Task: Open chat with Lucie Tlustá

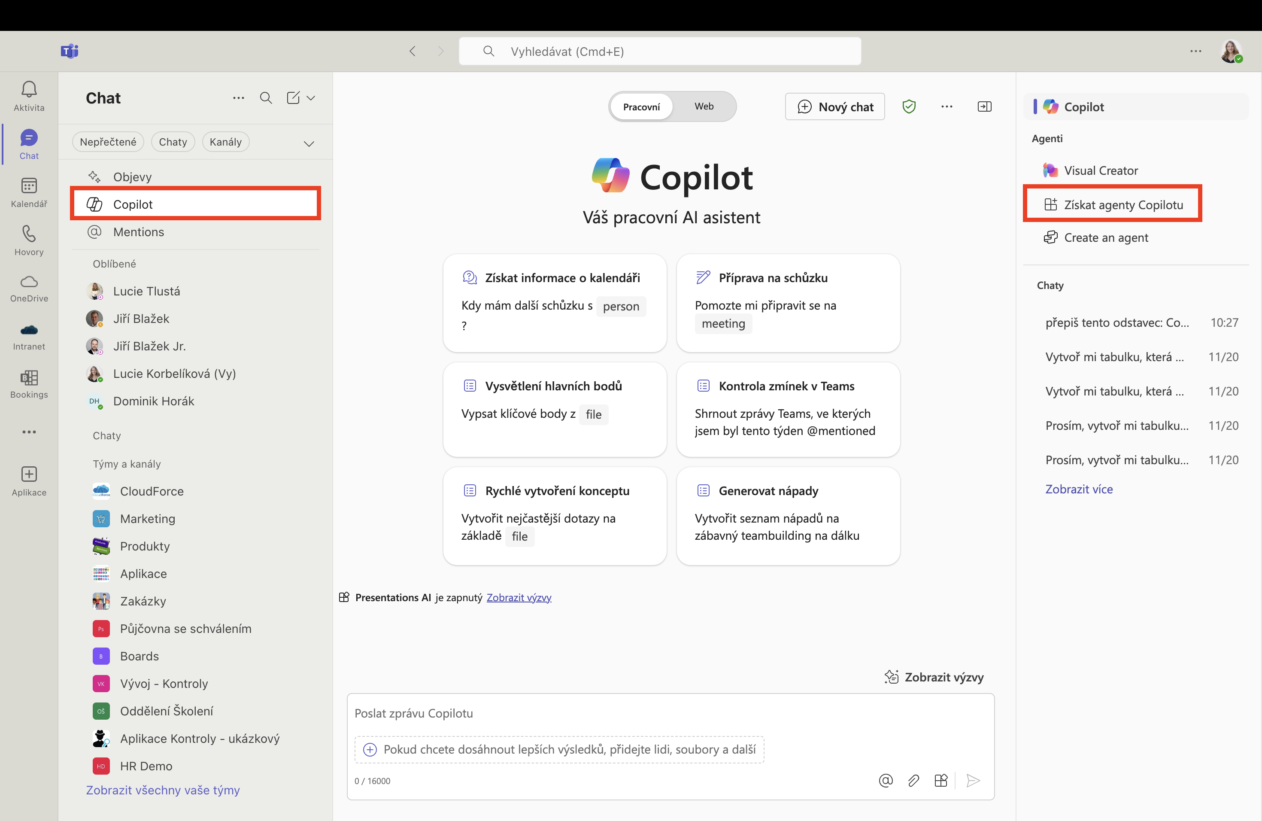Action: pyautogui.click(x=195, y=291)
